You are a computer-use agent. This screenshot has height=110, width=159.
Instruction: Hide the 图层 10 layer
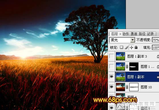click(112, 87)
